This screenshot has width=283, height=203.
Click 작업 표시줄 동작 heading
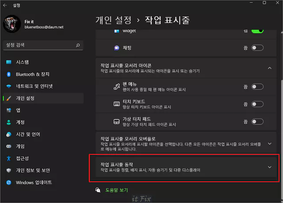point(117,165)
